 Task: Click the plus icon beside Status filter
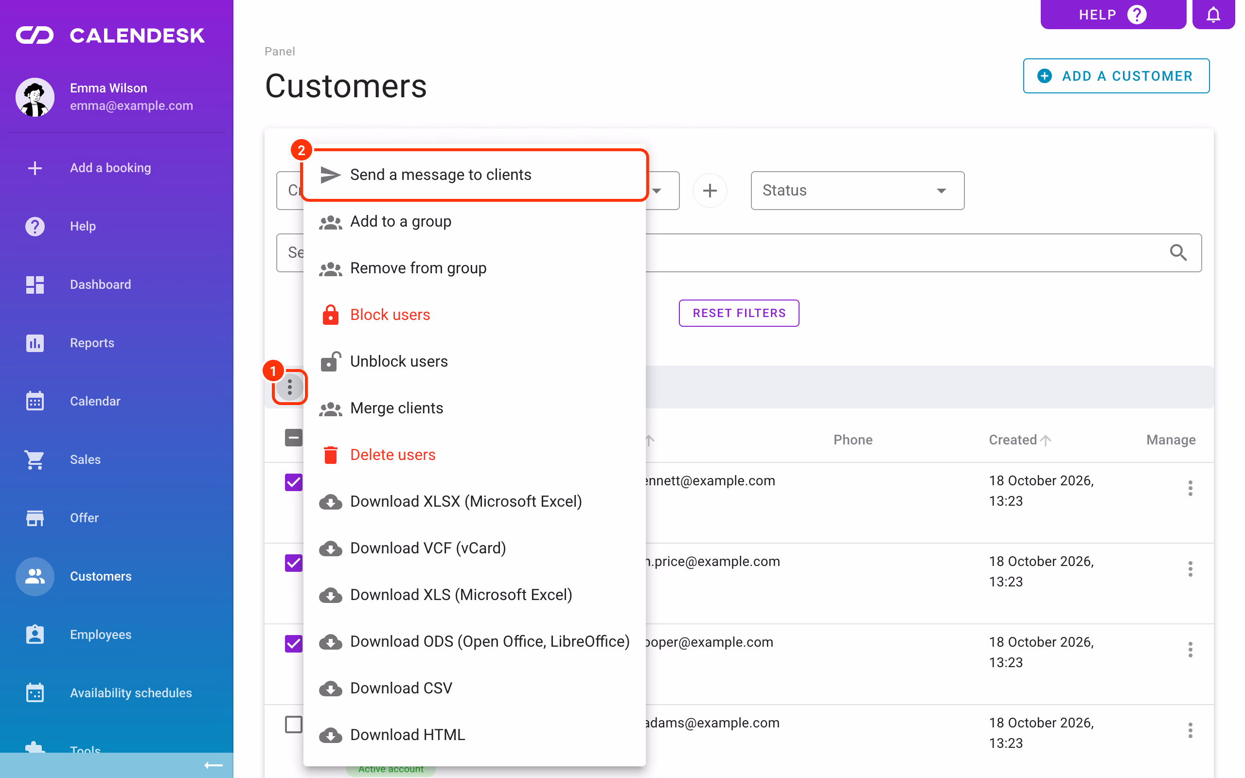710,191
